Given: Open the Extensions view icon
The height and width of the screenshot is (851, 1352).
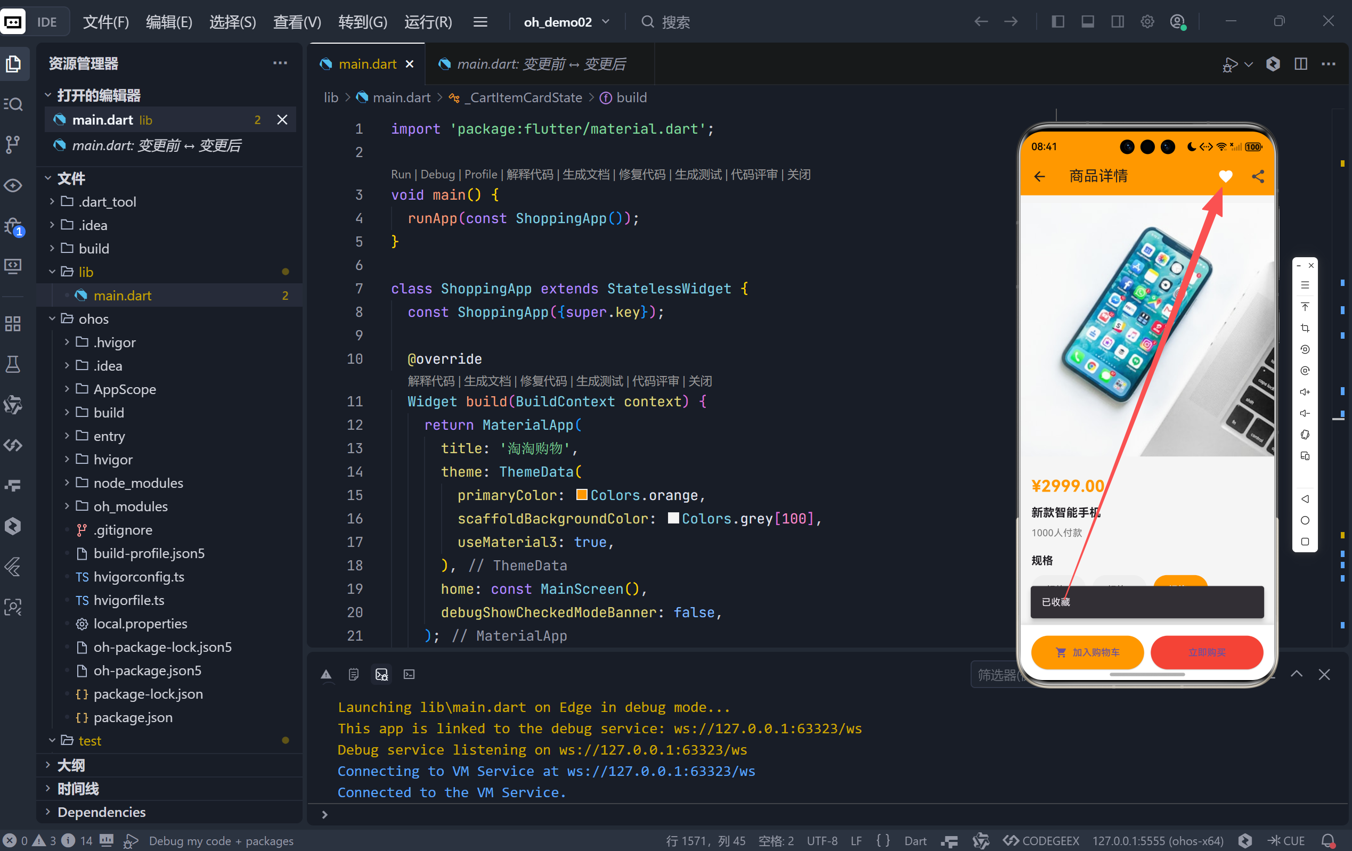Looking at the screenshot, I should [13, 324].
